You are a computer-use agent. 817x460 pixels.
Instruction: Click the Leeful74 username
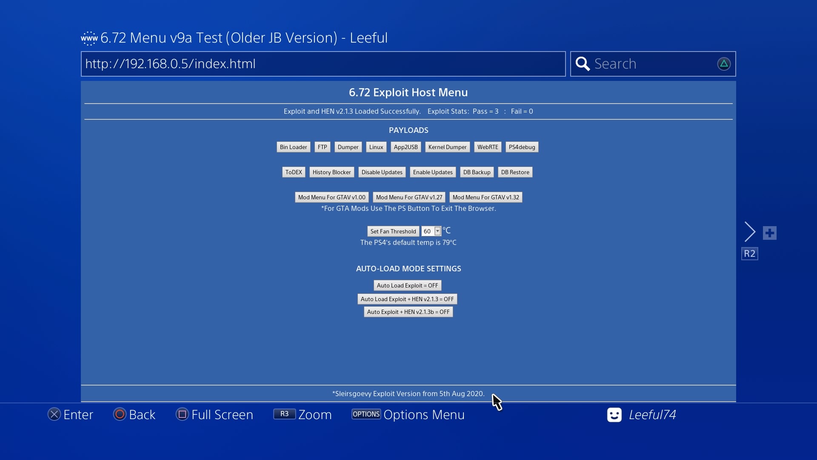[x=652, y=414]
